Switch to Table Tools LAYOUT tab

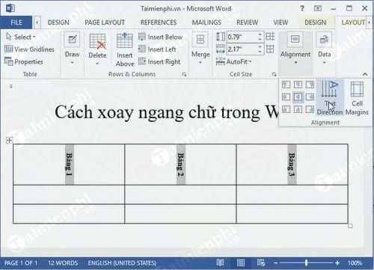pos(353,22)
